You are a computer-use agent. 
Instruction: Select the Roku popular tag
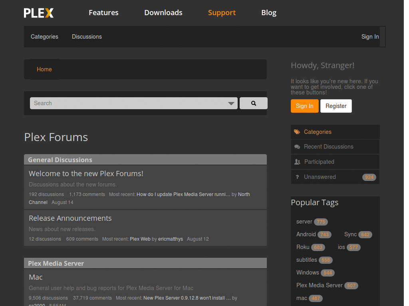point(303,247)
